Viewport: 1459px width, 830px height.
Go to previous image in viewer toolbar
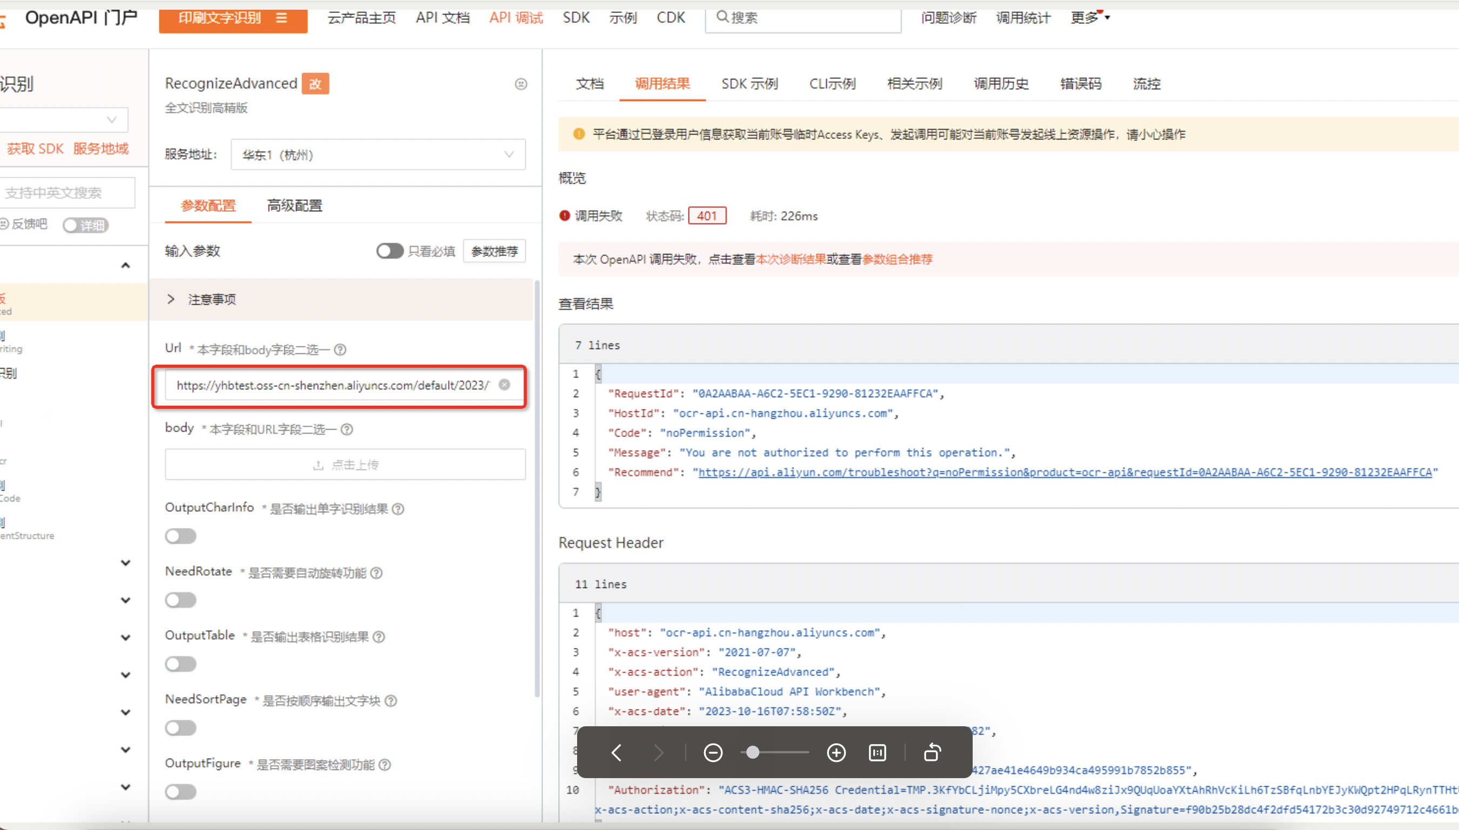click(x=616, y=753)
